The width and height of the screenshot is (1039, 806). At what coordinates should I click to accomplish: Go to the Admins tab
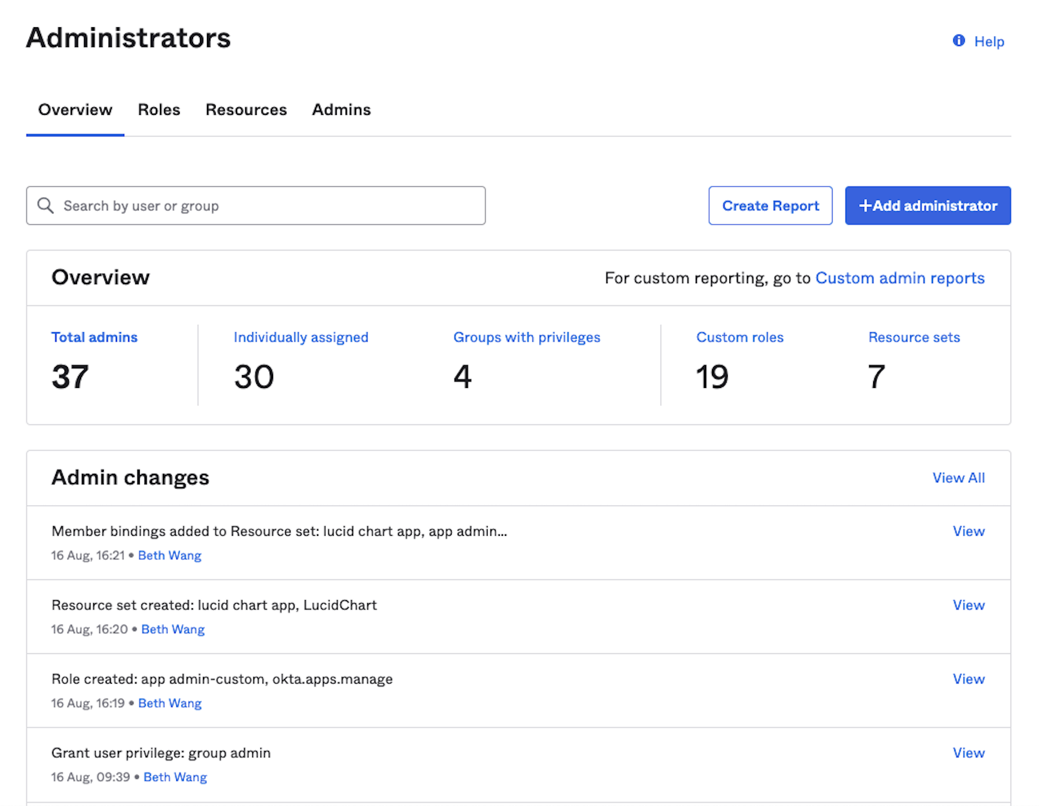(x=341, y=110)
